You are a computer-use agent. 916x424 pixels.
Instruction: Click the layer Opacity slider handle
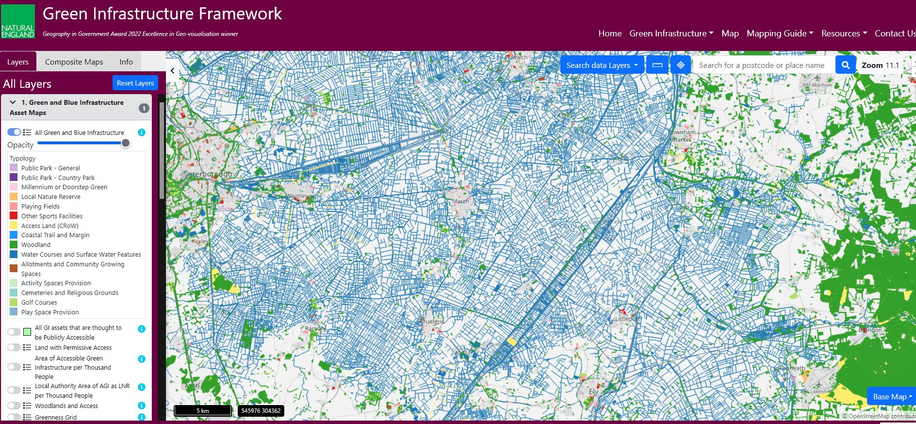click(x=126, y=143)
